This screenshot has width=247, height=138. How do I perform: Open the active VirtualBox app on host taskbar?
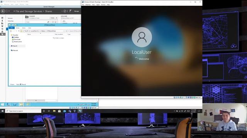[80, 111]
